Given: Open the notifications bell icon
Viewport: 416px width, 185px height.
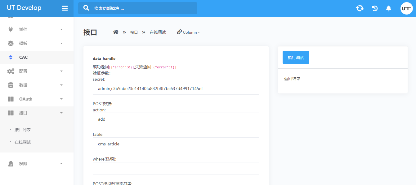Looking at the screenshot, I should [388, 8].
